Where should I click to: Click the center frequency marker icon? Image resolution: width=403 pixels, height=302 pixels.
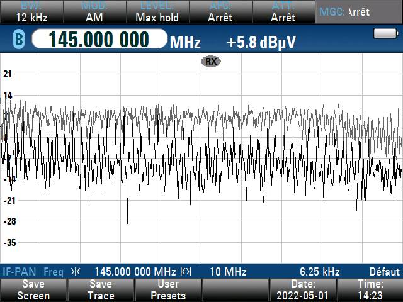pos(76,272)
